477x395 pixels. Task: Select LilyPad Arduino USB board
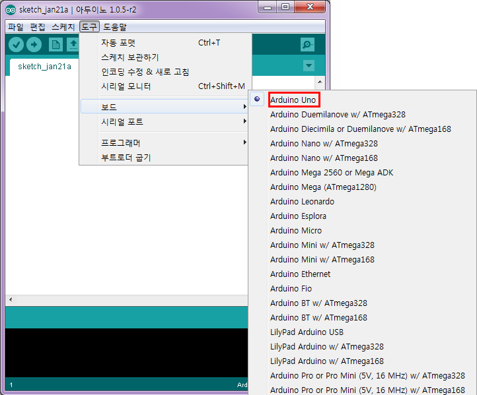(x=363, y=332)
